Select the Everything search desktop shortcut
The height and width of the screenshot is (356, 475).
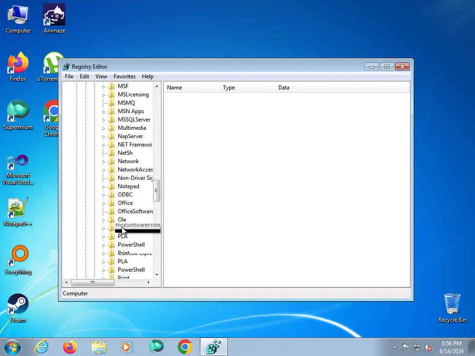click(18, 260)
